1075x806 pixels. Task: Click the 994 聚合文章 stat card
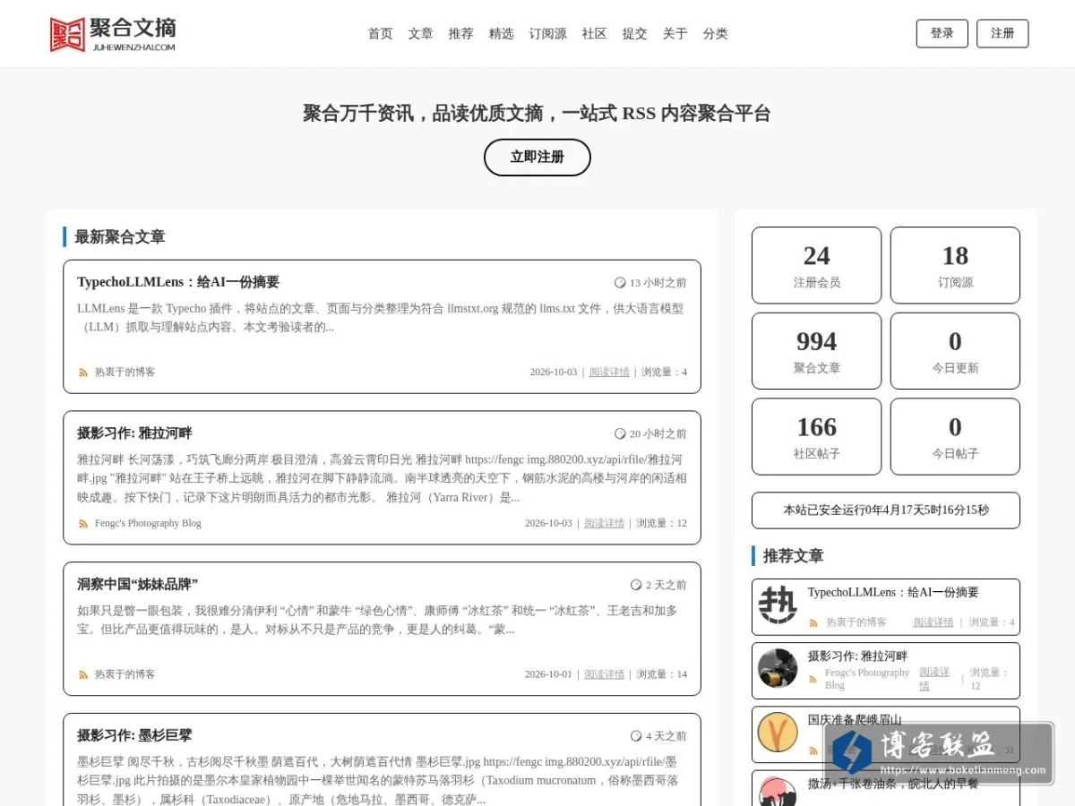[x=817, y=351]
